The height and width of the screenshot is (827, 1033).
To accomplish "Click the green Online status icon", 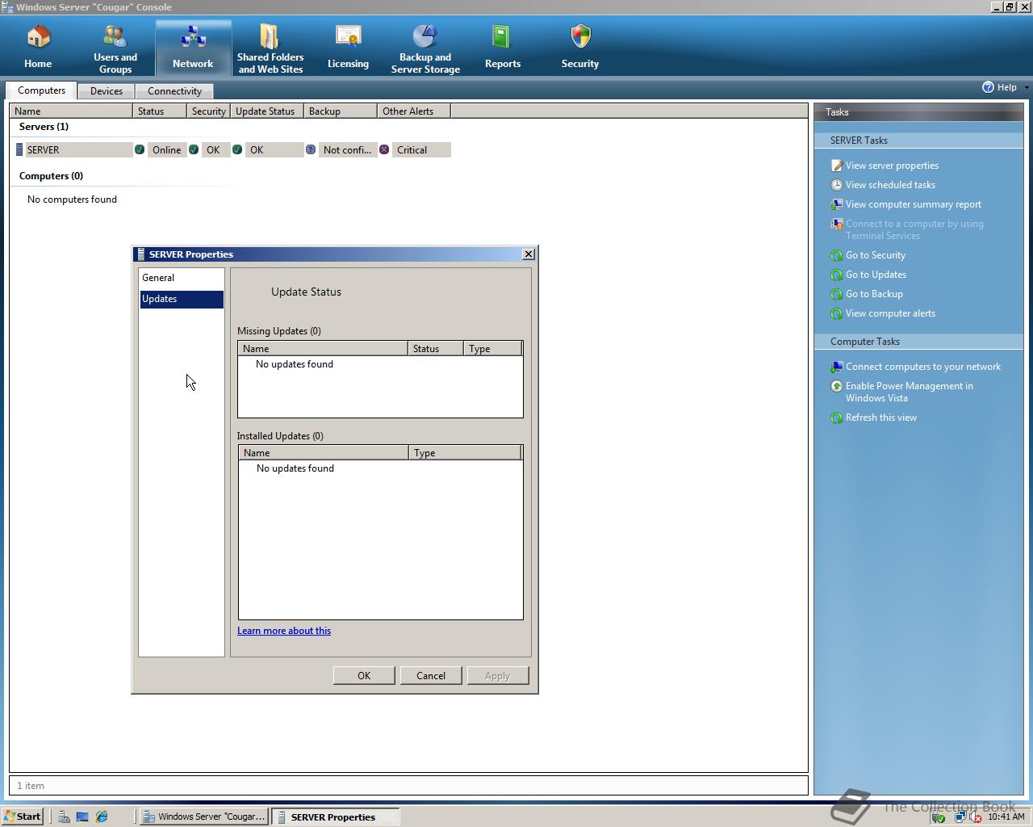I will [x=140, y=149].
